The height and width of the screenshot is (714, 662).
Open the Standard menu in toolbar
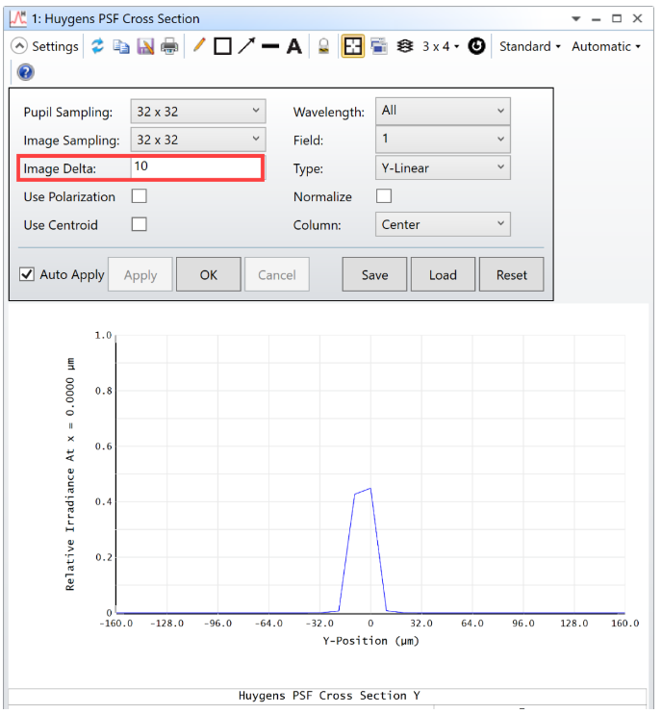pos(529,46)
